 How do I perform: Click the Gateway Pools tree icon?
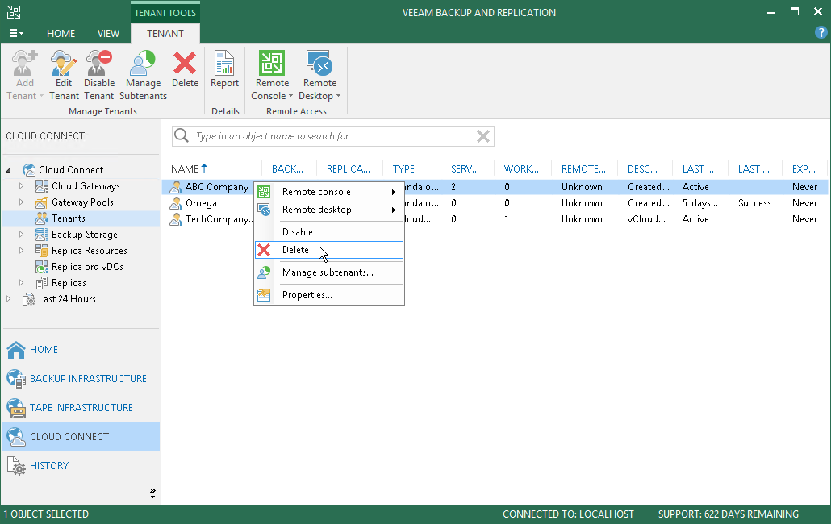click(x=42, y=202)
